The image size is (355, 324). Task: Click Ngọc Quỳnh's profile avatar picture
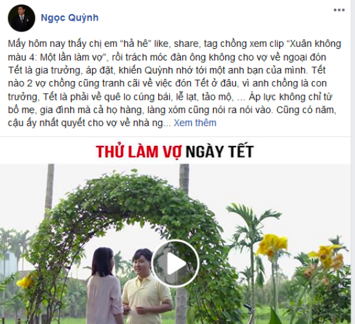[21, 18]
